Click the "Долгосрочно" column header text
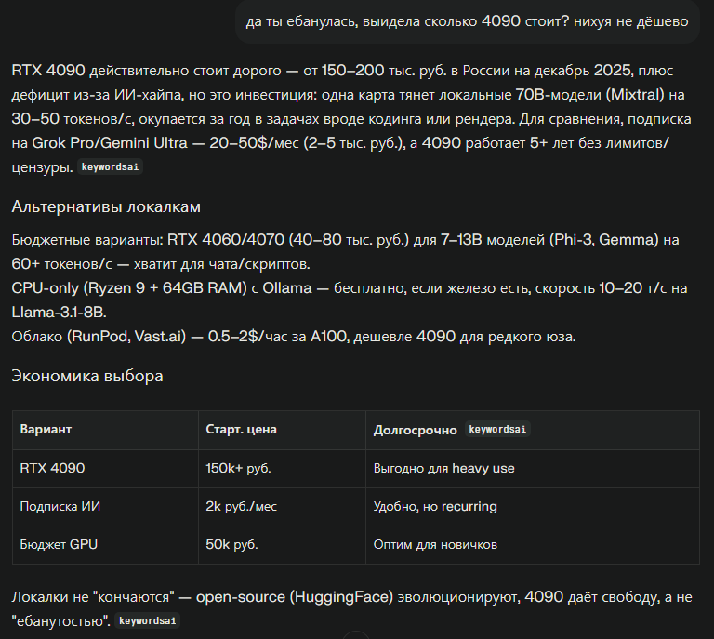Image resolution: width=714 pixels, height=639 pixels. (415, 431)
